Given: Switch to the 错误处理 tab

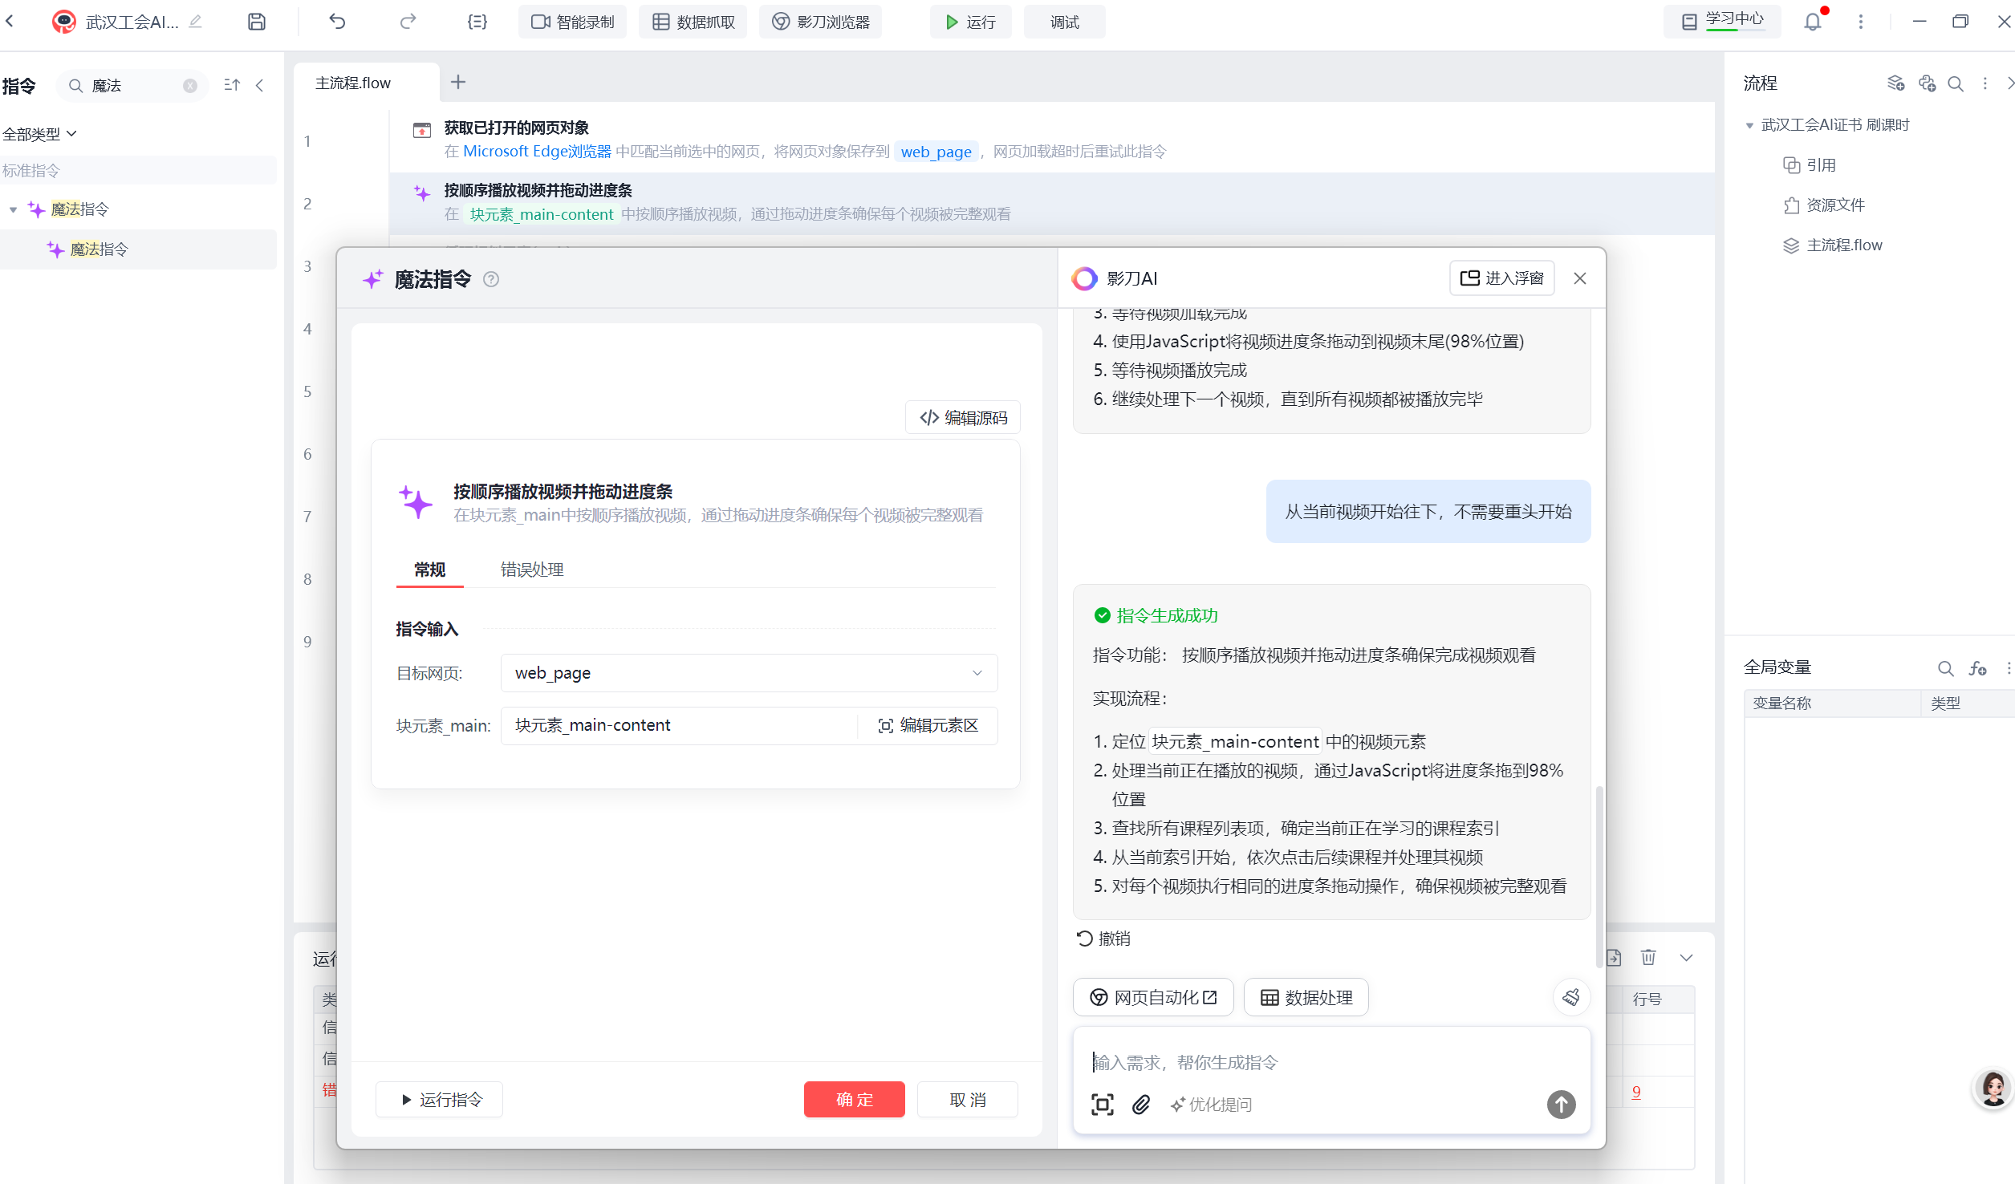Looking at the screenshot, I should click(x=531, y=570).
